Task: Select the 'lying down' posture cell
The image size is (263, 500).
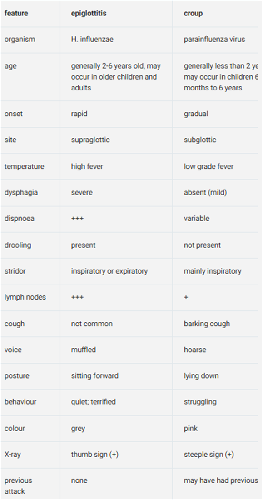Action: coord(201,375)
